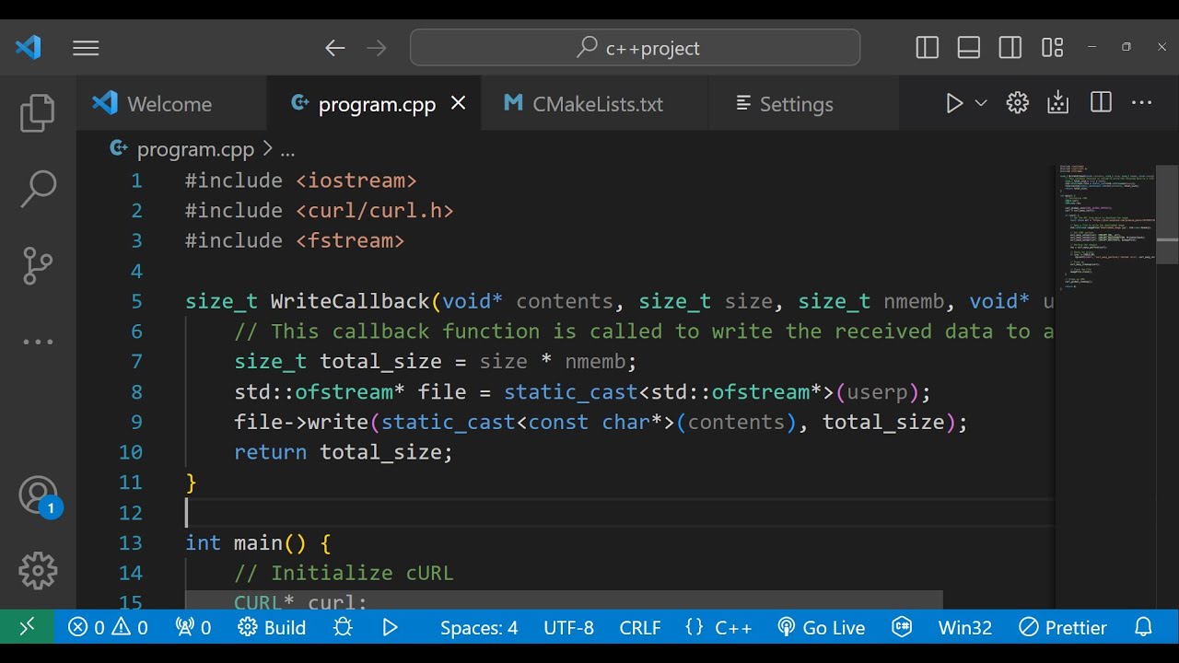Click the CMake Build button in status bar
This screenshot has height=663, width=1179.
tap(273, 627)
